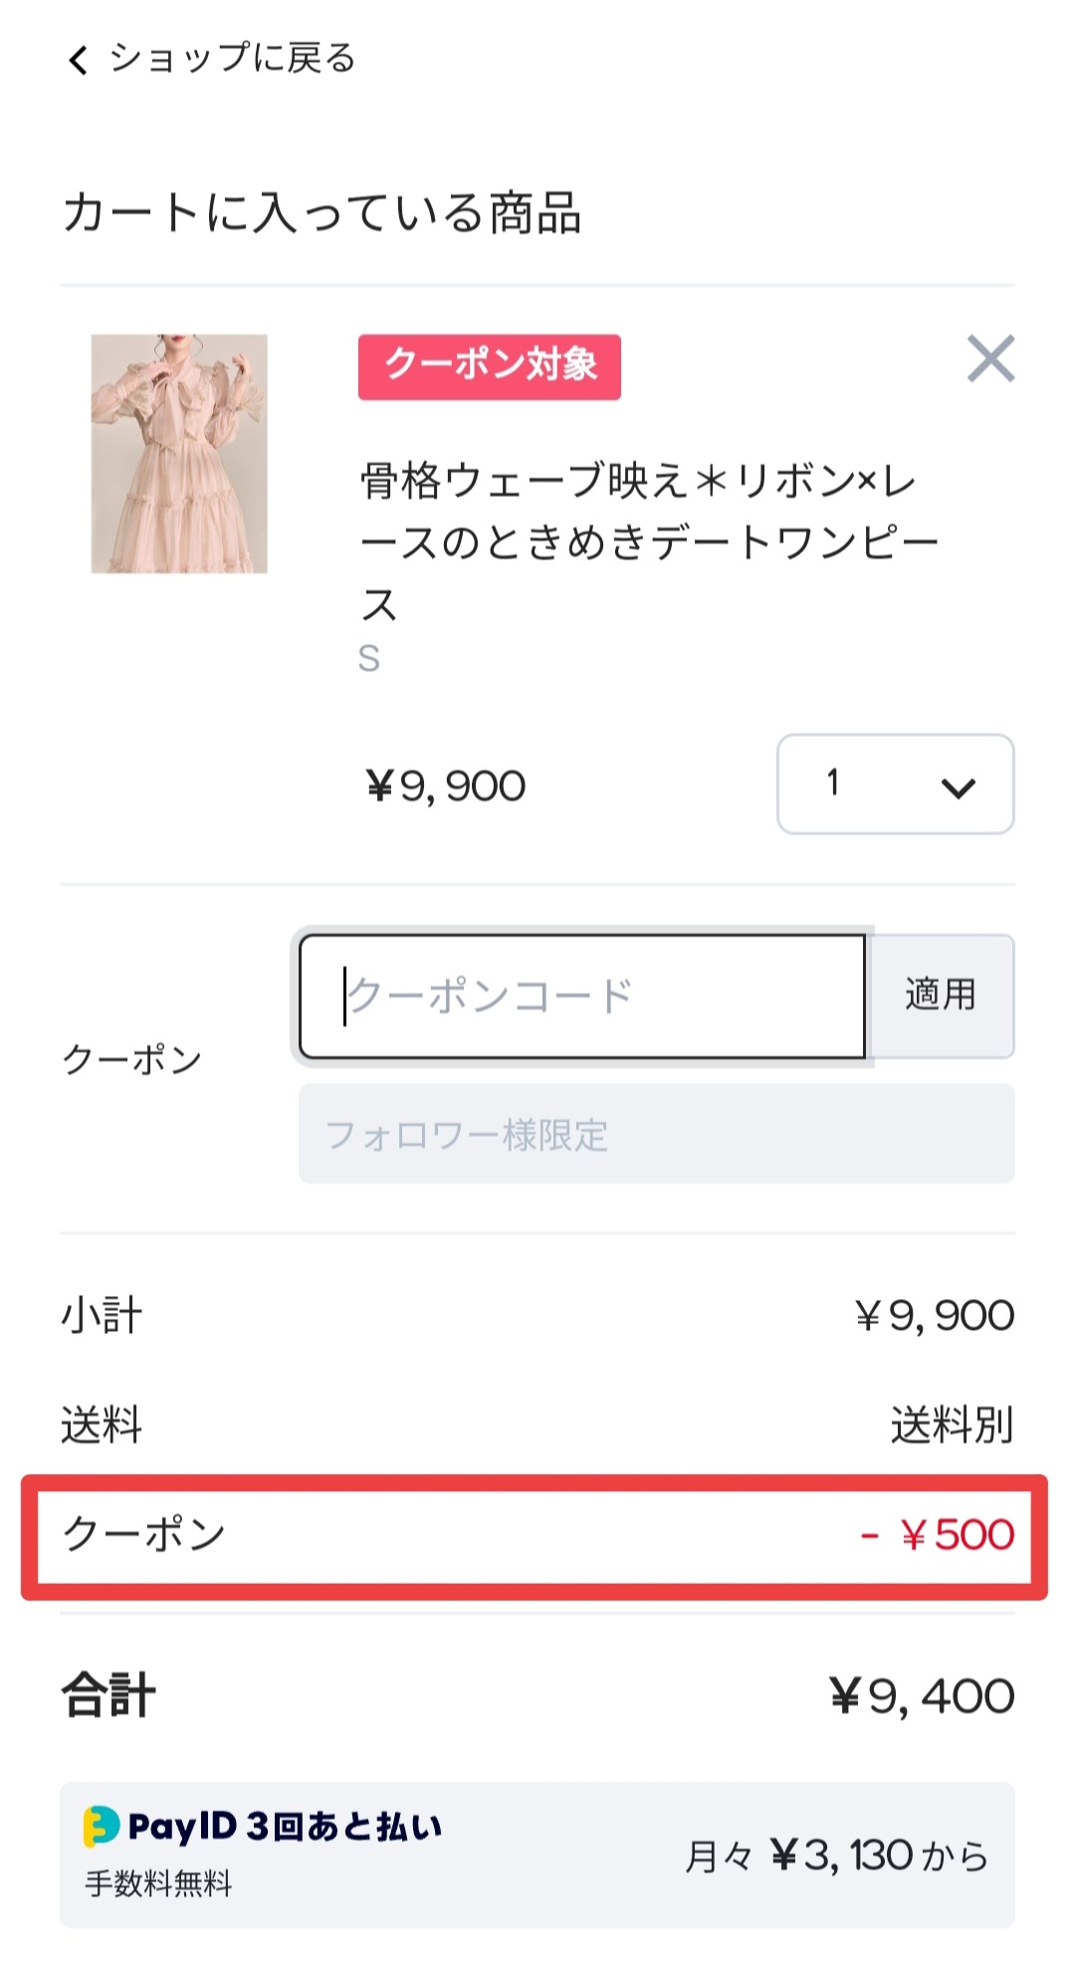Select the クーポン対象 pink badge

(x=490, y=367)
